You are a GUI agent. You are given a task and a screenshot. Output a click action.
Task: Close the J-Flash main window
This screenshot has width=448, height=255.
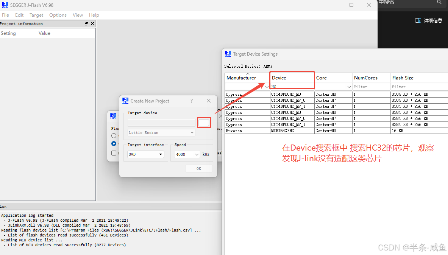(x=369, y=5)
